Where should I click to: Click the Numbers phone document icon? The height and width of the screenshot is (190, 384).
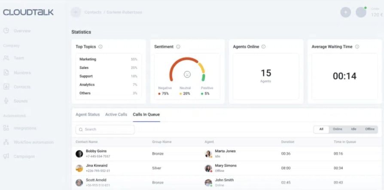click(x=6, y=73)
